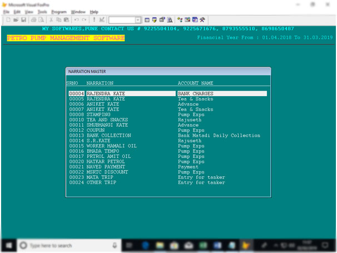Click the Cut scissors toolbar icon
Screen dimensions: 337x253
[51, 20]
